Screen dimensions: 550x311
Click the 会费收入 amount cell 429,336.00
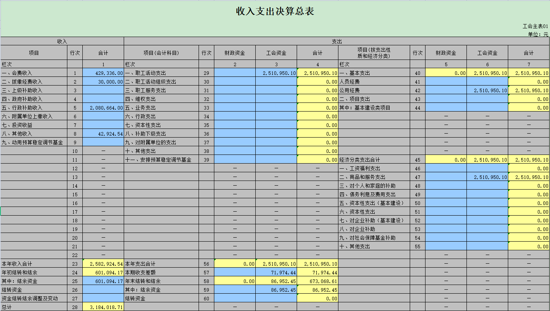click(103, 73)
